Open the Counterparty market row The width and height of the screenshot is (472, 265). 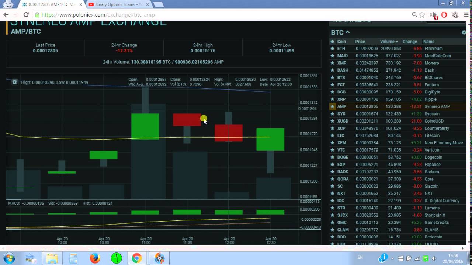click(398, 128)
